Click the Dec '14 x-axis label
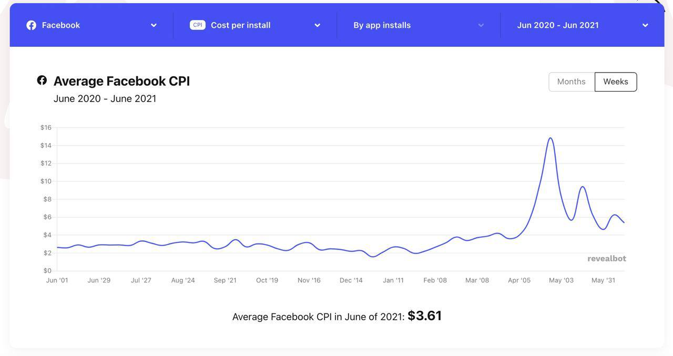Image resolution: width=673 pixels, height=356 pixels. [351, 280]
